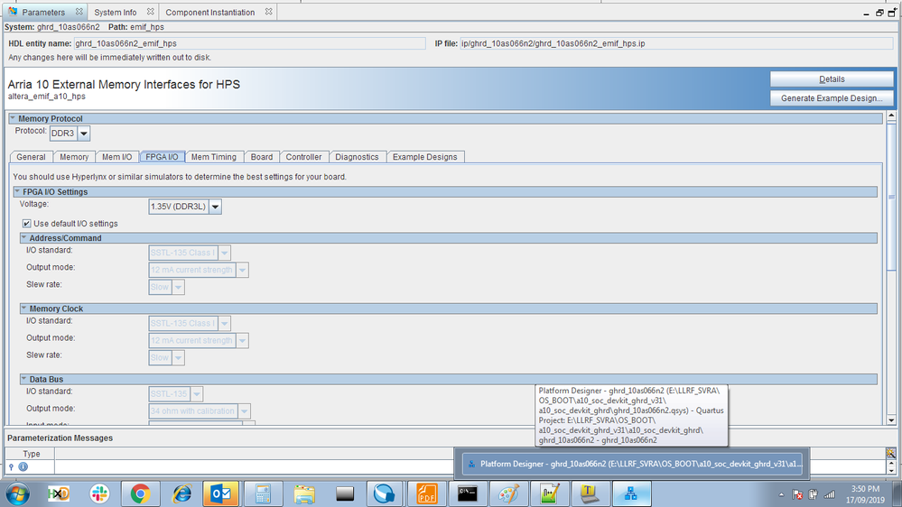Switch to Platform Designer taskbar icon
The height and width of the screenshot is (507, 902).
[631, 493]
